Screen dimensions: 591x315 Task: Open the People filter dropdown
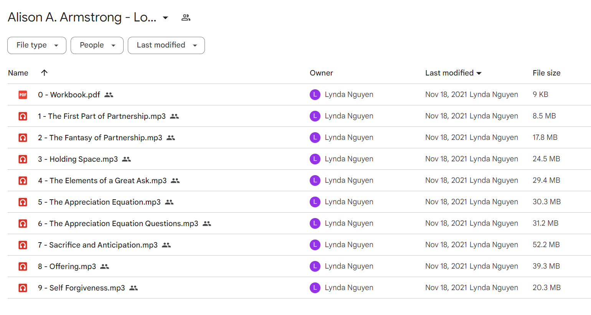point(97,45)
